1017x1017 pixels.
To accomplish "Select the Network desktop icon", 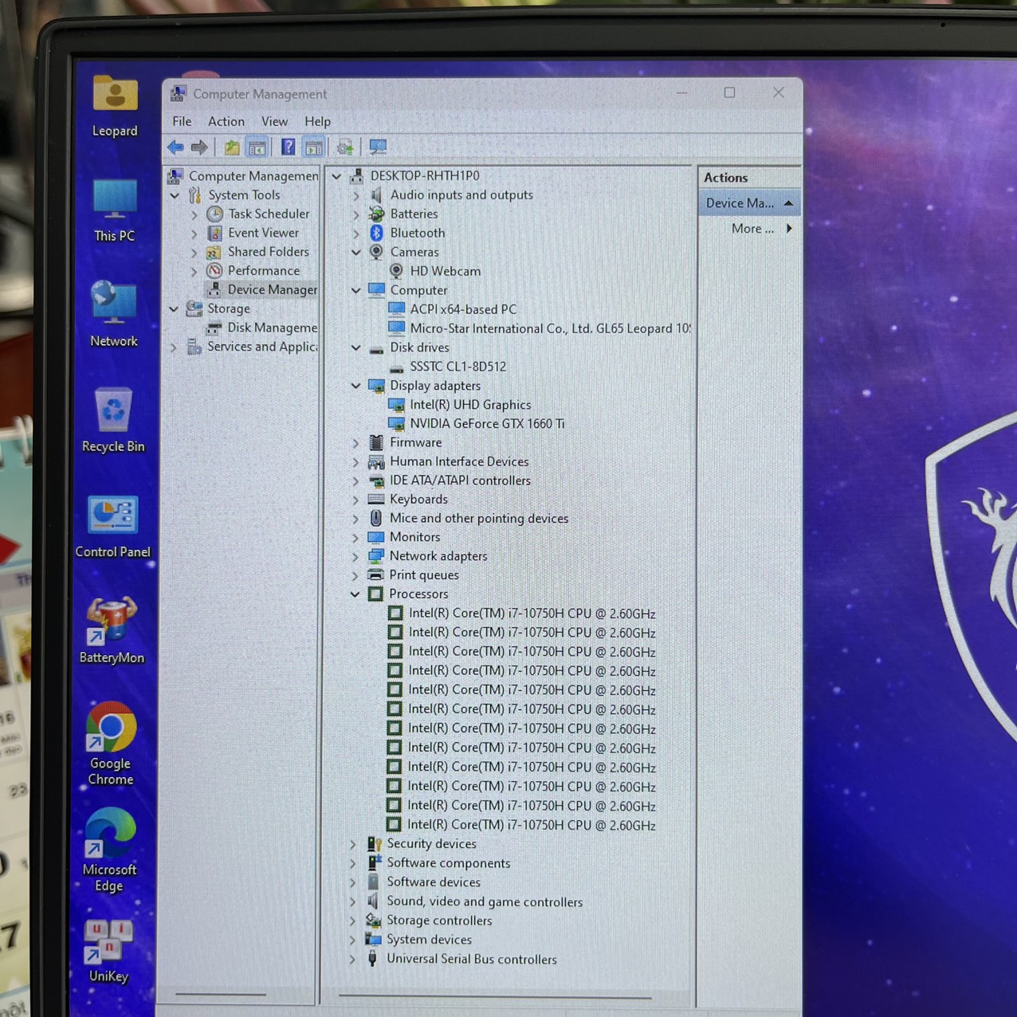I will pos(114,314).
